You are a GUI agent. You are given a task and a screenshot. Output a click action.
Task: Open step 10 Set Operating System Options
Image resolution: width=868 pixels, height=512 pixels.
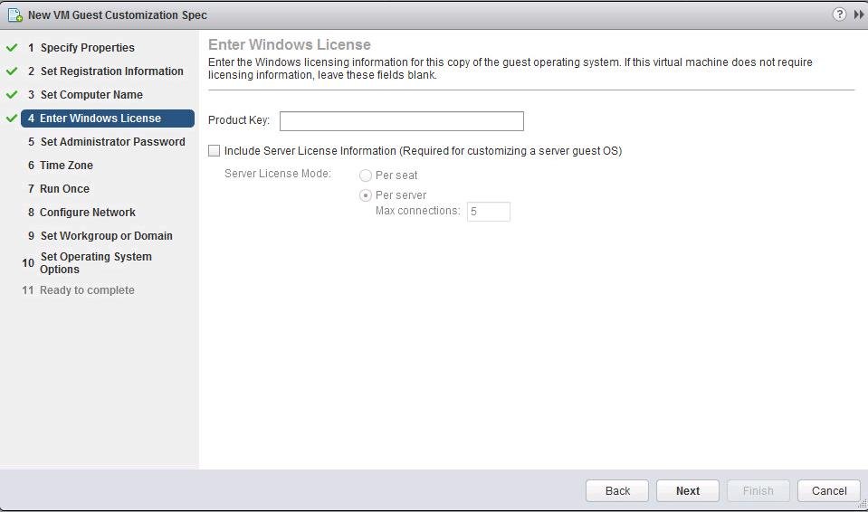pyautogui.click(x=87, y=263)
